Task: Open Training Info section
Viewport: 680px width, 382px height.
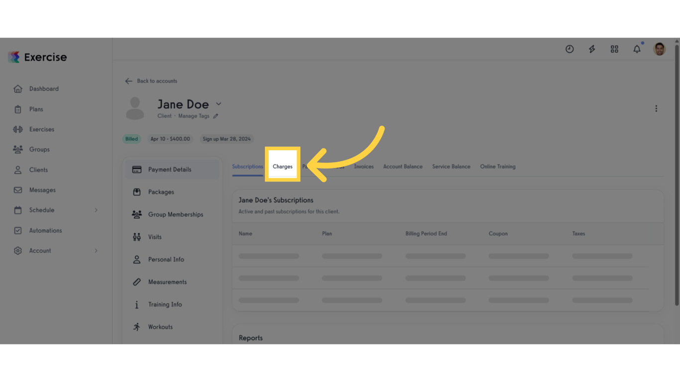Action: coord(172,304)
